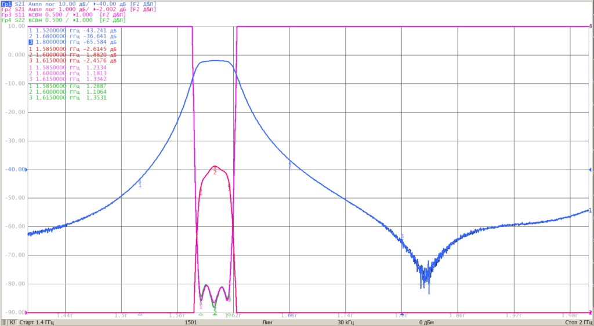The image size is (594, 326).
Task: Select blue marker 2 on the S21 trace
Action: click(290, 165)
